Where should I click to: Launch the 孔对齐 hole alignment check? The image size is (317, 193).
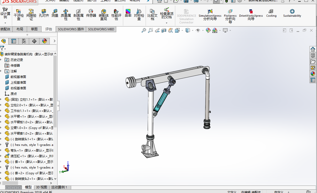[x=44, y=13]
